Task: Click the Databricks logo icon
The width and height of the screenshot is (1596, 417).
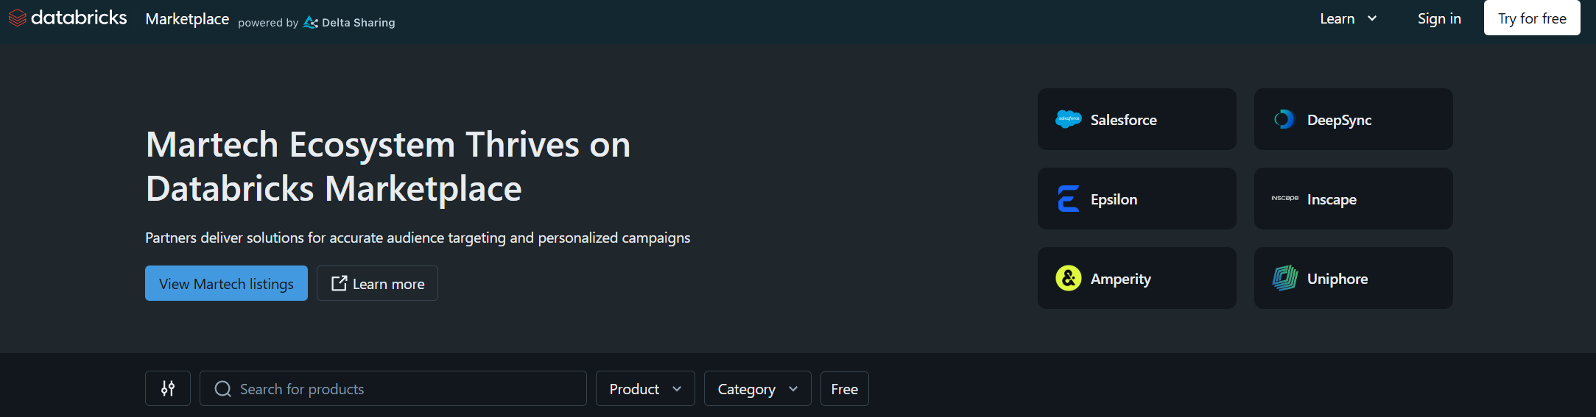Action: 17,18
